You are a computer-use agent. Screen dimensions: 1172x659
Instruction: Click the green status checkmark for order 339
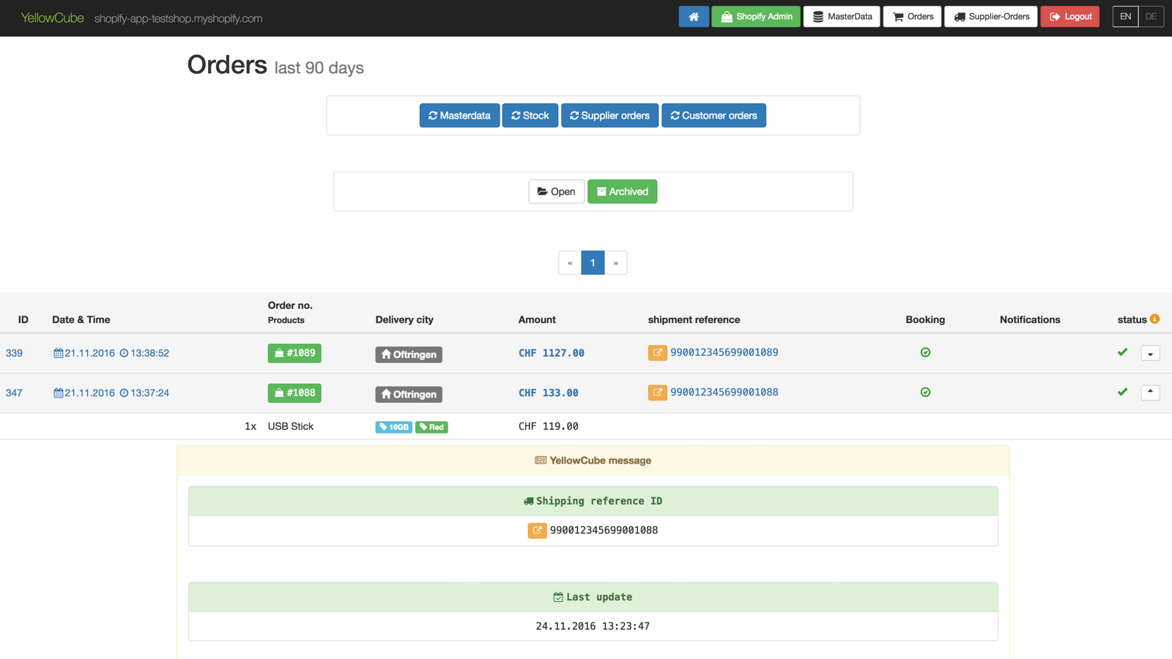[x=1122, y=352]
